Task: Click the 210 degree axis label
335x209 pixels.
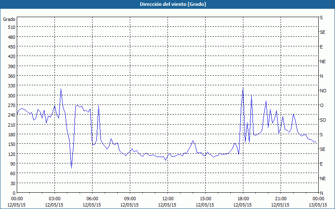Action: pos(12,125)
